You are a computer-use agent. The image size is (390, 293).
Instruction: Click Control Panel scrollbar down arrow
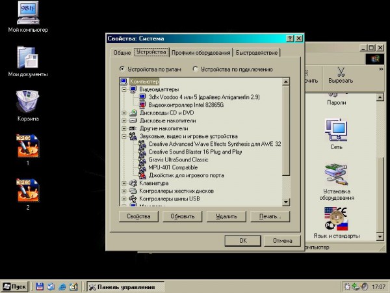pos(380,237)
